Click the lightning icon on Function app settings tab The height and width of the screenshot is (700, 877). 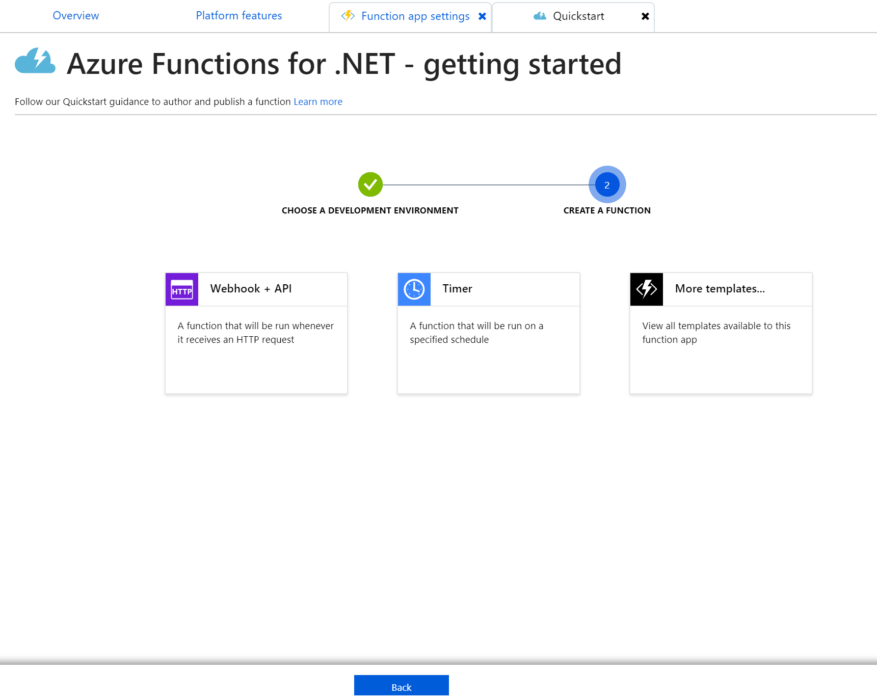(348, 16)
